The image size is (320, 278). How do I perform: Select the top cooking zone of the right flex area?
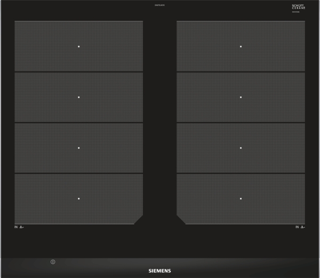tap(241, 46)
